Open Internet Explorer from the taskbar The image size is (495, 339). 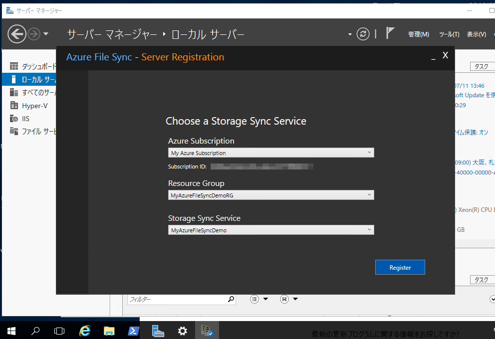84,331
